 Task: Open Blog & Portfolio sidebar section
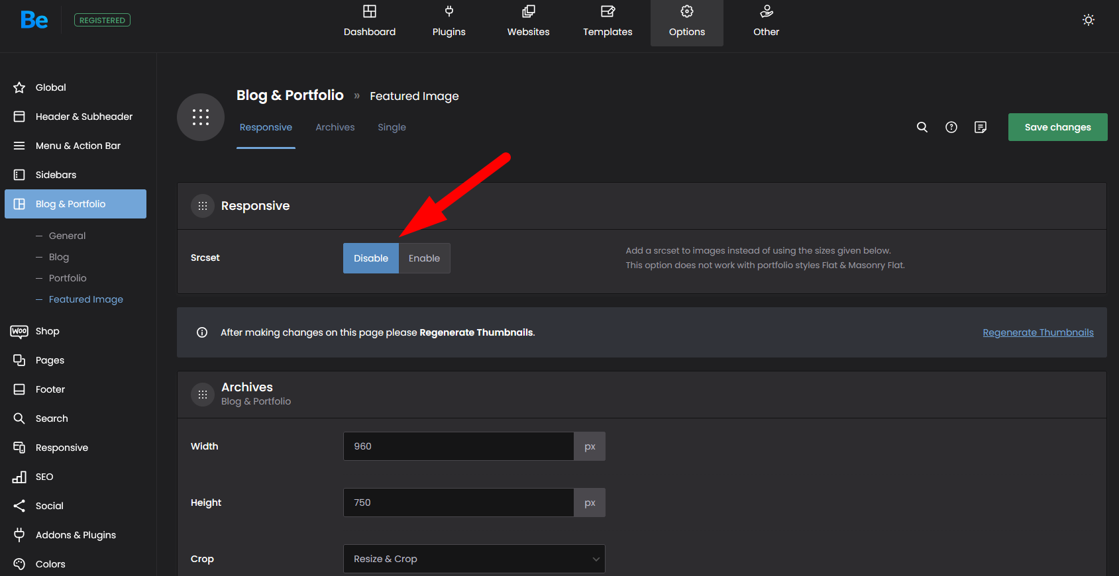click(x=76, y=204)
